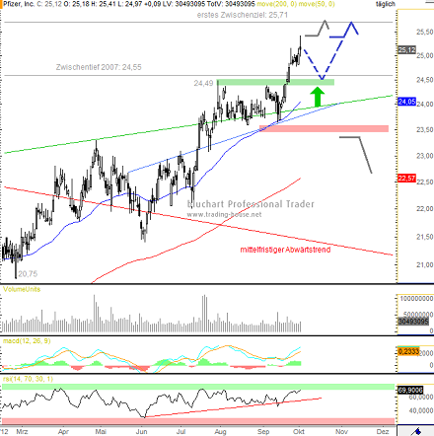Click the rsi(14, 70, 30, 1) indicator label
The image size is (434, 436).
tap(28, 379)
